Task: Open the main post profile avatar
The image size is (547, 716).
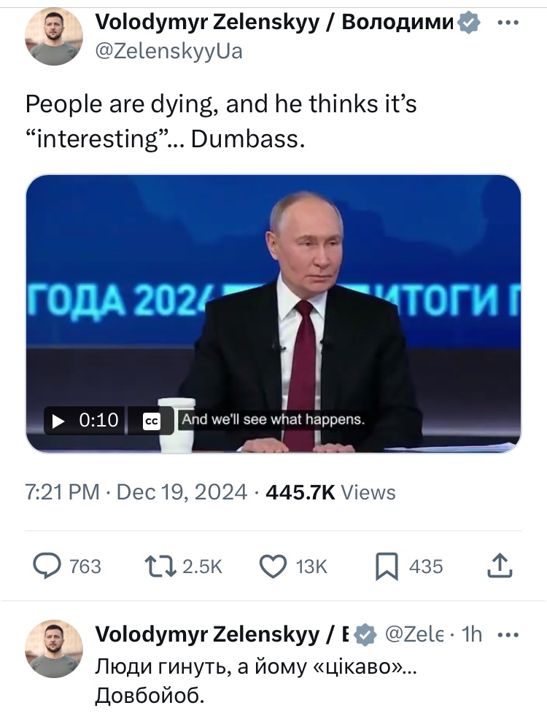Action: (x=53, y=36)
